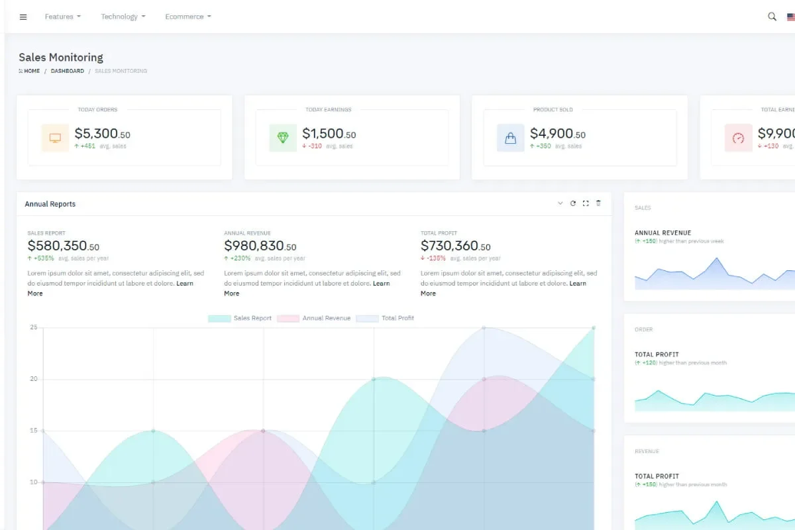
Task: Click the Today Orders monitor icon
Action: pos(55,138)
